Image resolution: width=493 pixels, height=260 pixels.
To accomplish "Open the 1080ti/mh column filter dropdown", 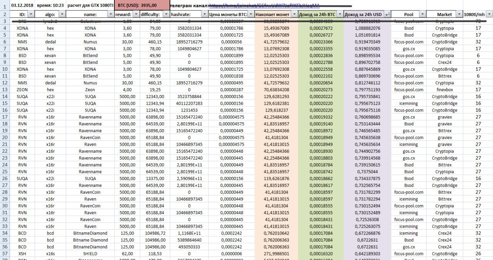I will coord(489,14).
